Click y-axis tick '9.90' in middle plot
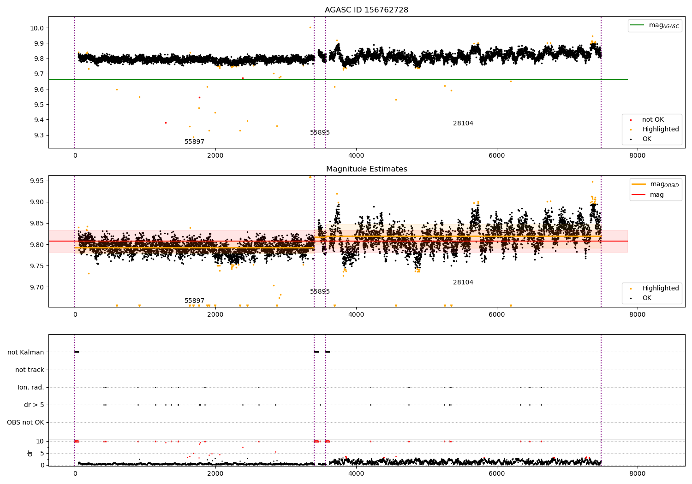Image resolution: width=692 pixels, height=484 pixels. click(x=37, y=202)
